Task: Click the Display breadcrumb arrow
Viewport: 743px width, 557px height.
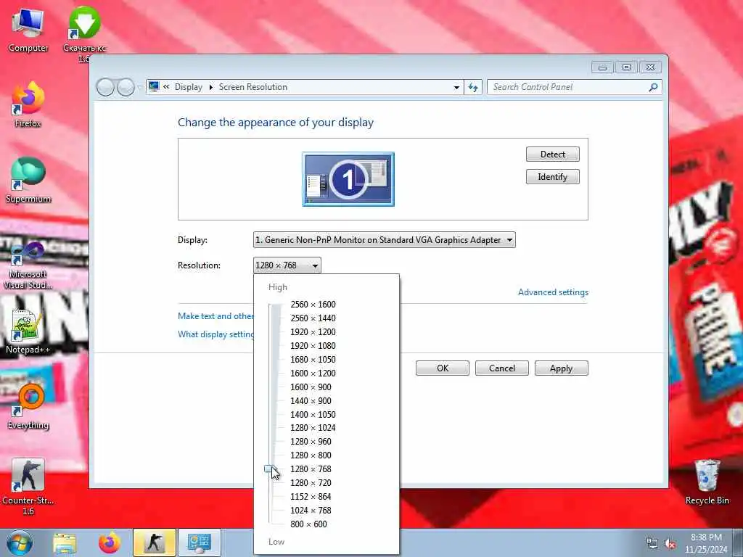Action: 211,87
